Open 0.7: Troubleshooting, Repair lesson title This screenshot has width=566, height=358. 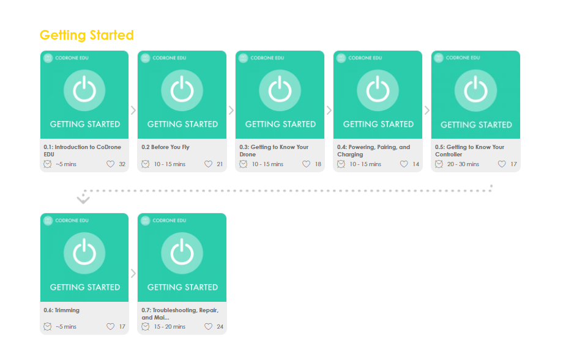[180, 313]
